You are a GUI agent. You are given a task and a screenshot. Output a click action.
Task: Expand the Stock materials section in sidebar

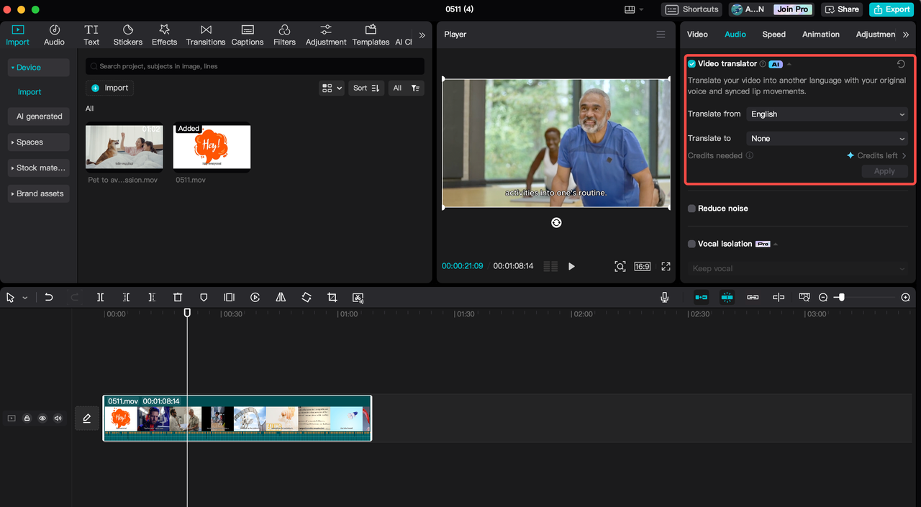click(x=39, y=168)
